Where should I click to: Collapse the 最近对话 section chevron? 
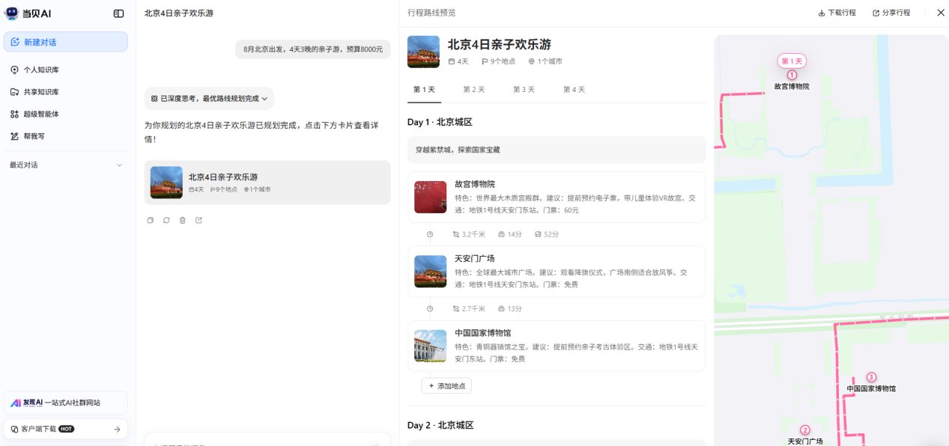(x=120, y=165)
